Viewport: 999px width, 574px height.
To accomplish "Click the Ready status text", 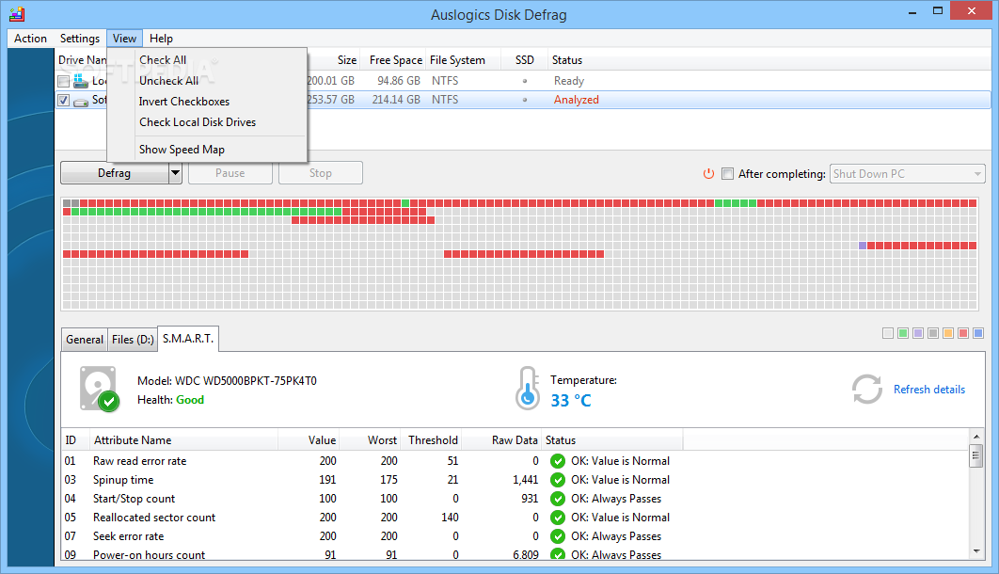I will (569, 81).
